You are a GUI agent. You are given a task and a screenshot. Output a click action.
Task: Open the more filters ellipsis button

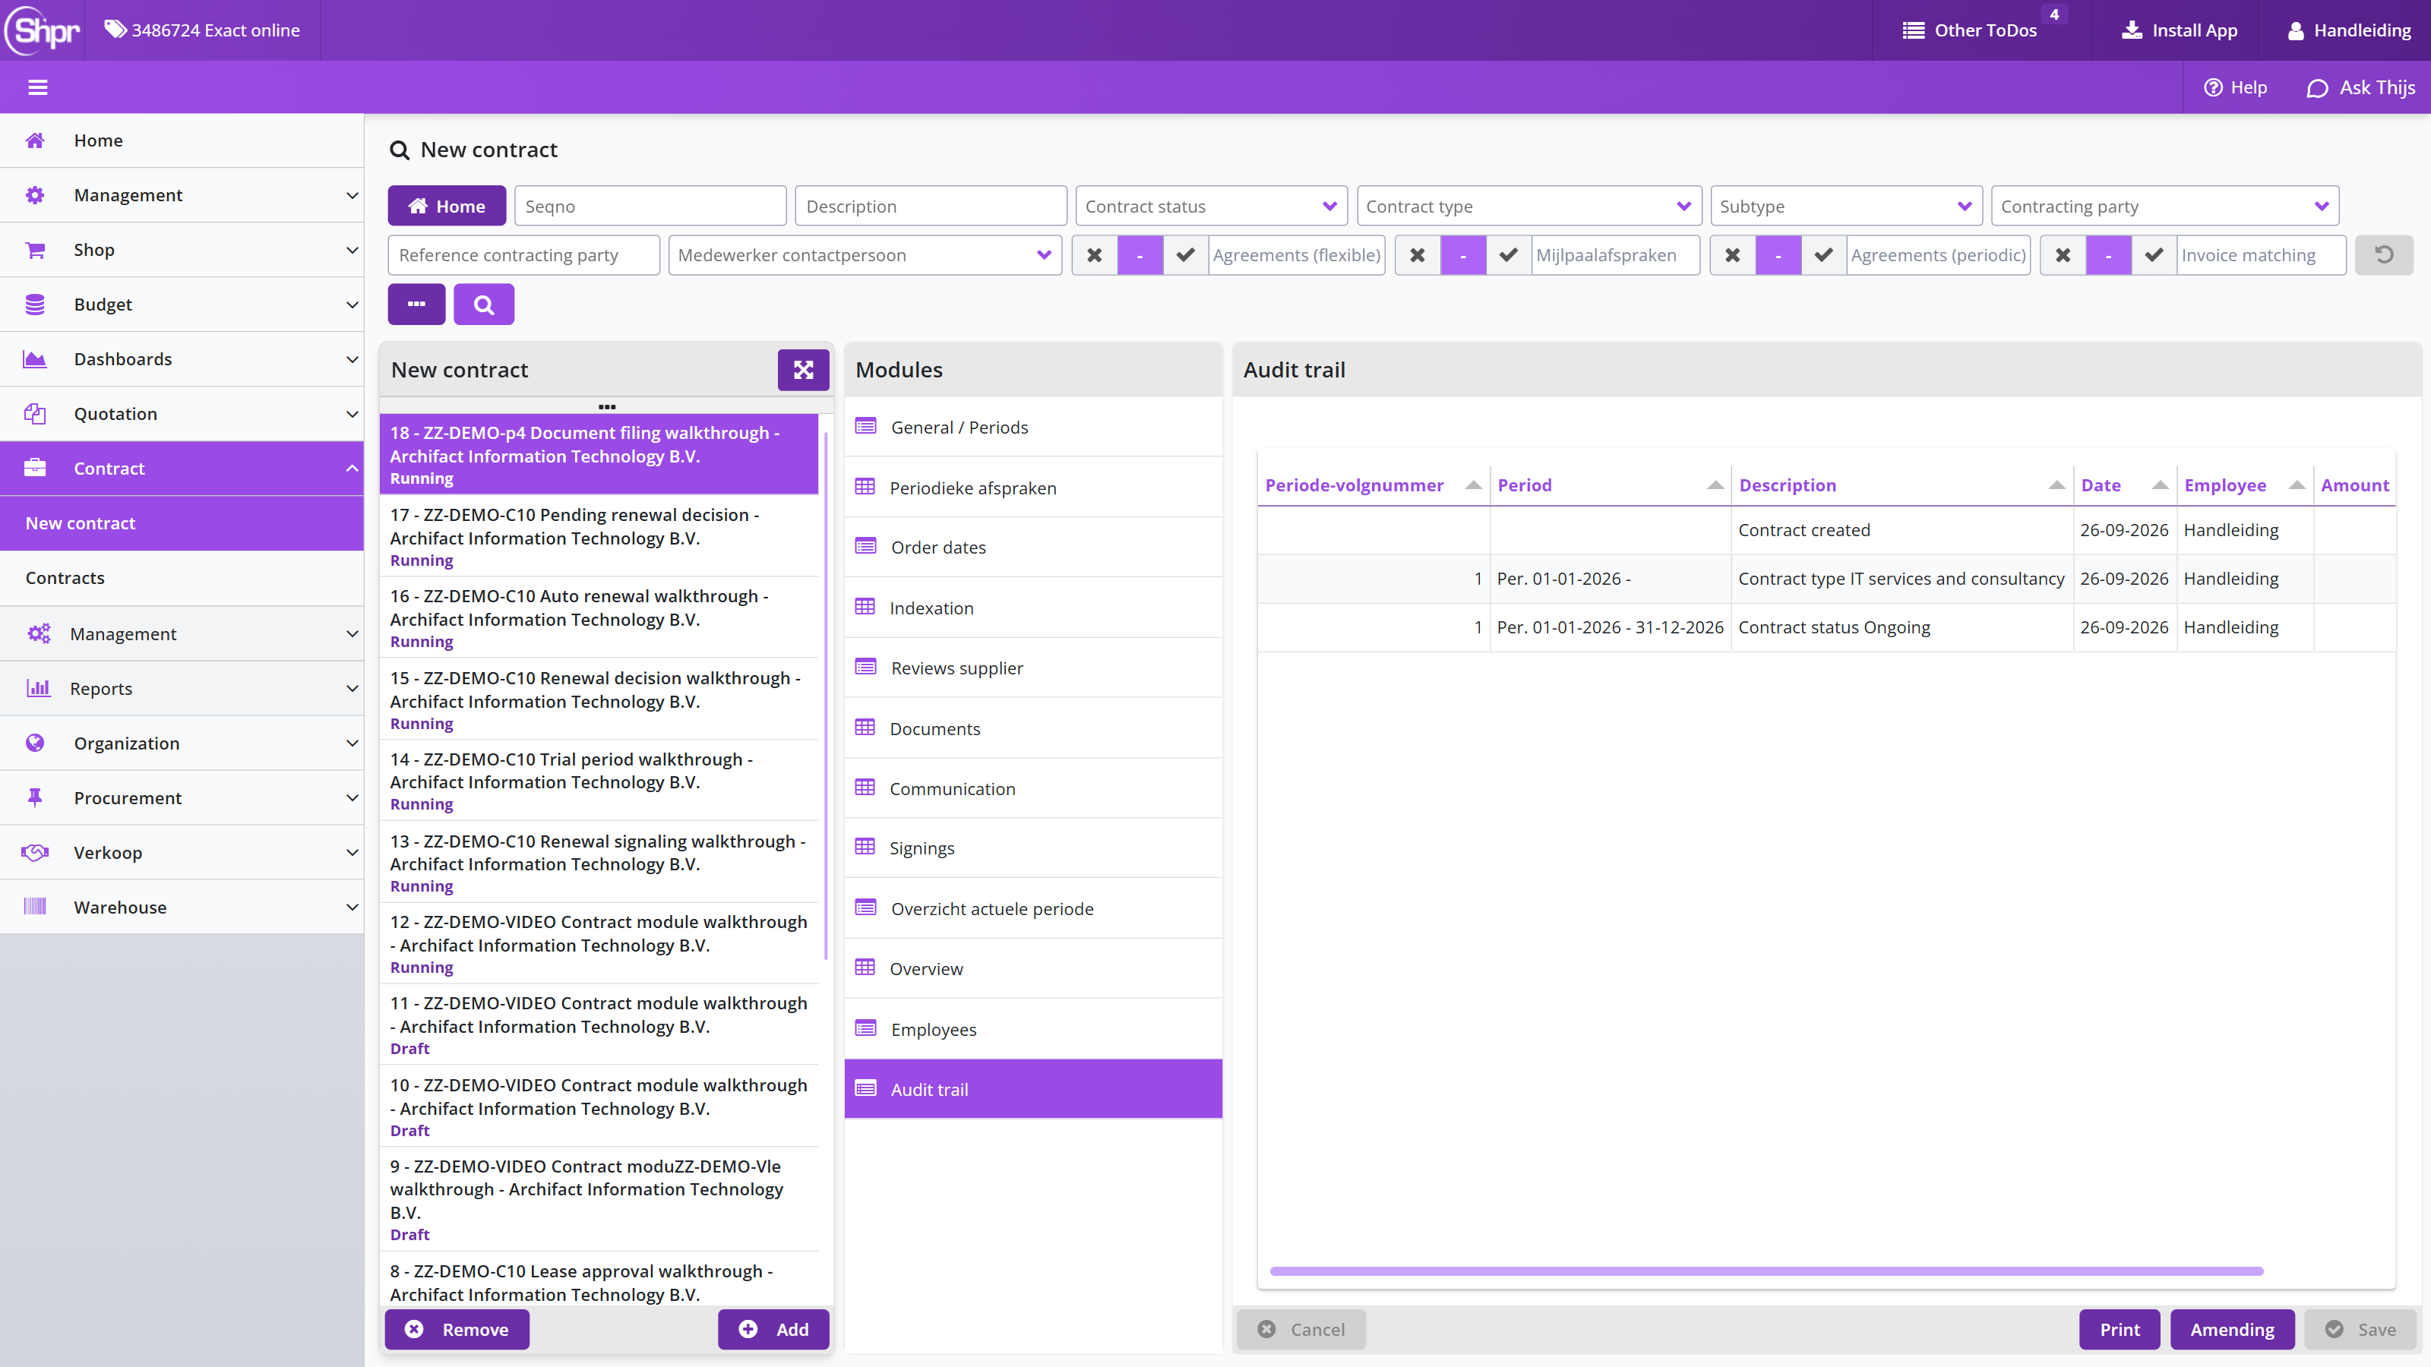(416, 305)
